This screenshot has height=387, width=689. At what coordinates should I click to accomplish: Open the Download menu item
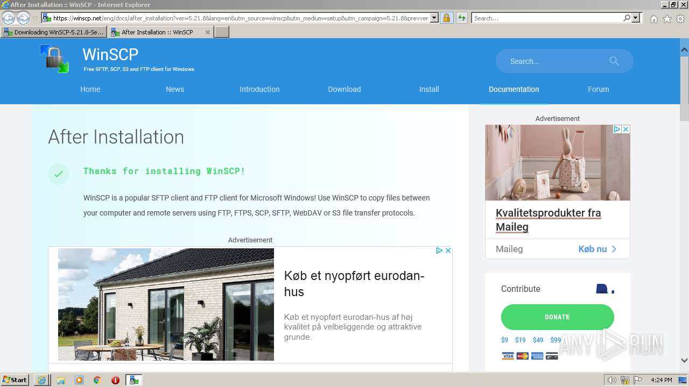pyautogui.click(x=344, y=89)
